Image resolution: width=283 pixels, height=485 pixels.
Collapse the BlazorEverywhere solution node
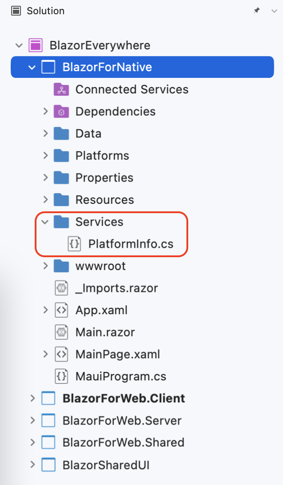coord(19,45)
